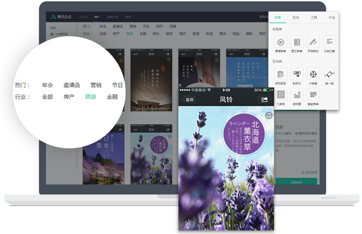This screenshot has height=234, width=362.
Task: Open the template thumbnail showing hands
Action: [199, 68]
